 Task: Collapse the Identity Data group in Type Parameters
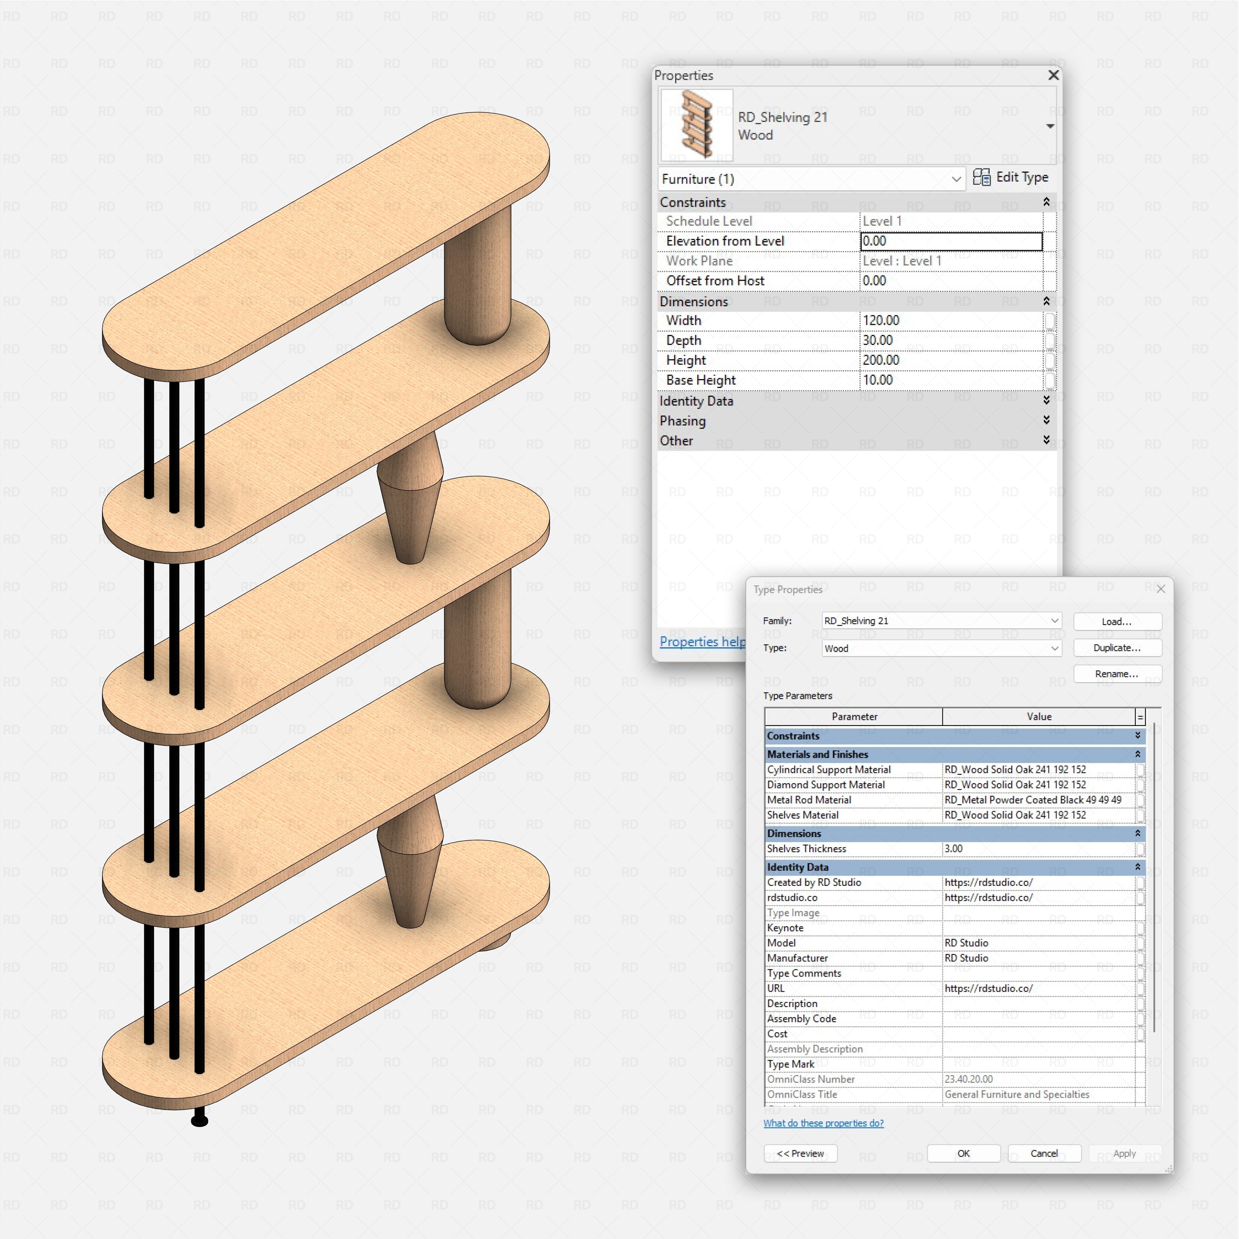1138,867
